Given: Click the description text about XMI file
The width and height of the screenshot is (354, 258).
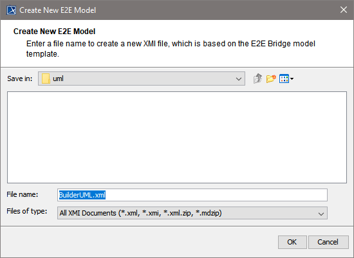Looking at the screenshot, I should (x=171, y=49).
